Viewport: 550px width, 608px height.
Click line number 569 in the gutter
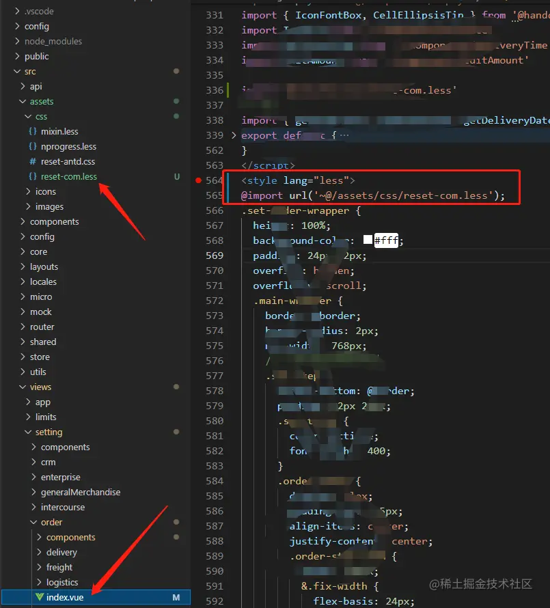tap(215, 256)
